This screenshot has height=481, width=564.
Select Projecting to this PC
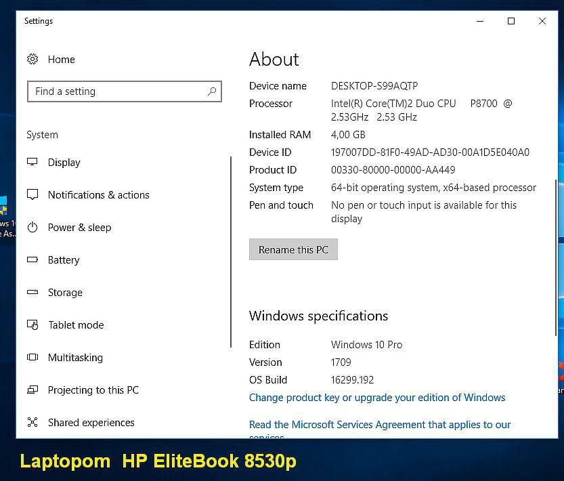[93, 390]
